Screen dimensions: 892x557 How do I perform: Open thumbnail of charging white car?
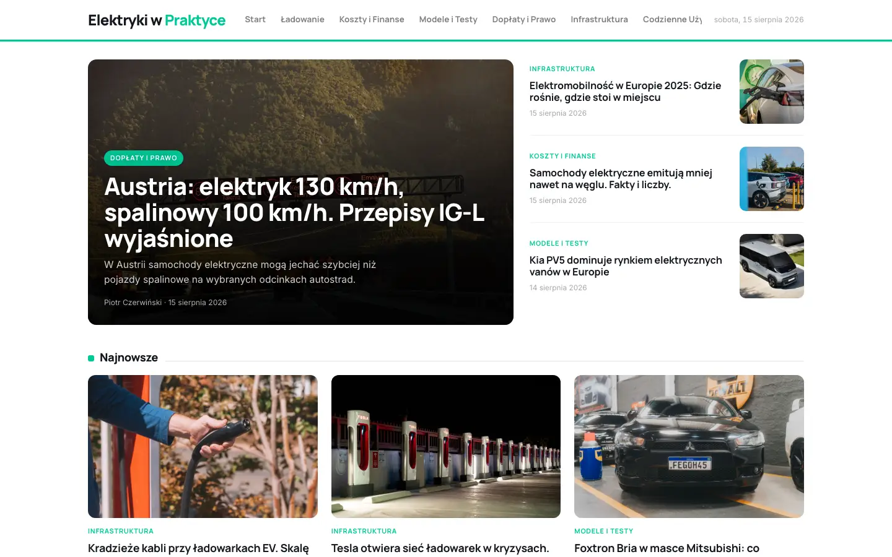pyautogui.click(x=772, y=92)
